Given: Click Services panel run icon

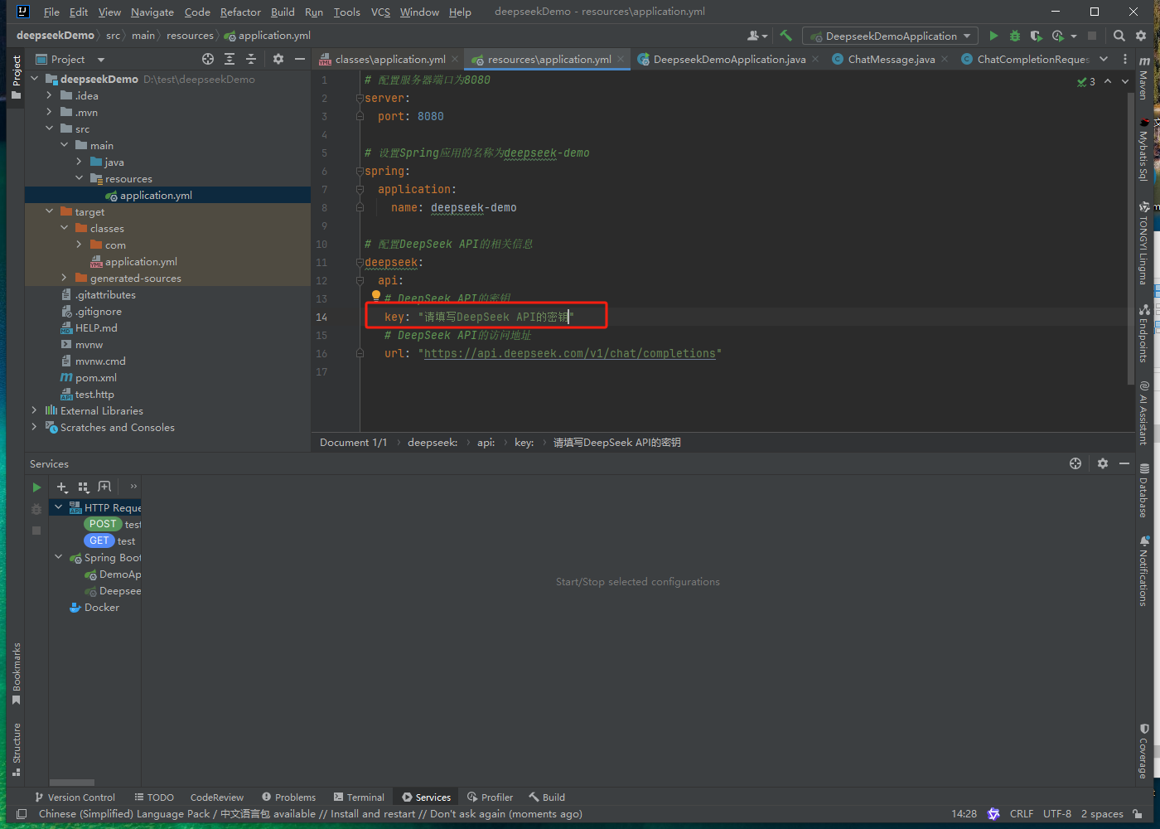Looking at the screenshot, I should [x=36, y=487].
